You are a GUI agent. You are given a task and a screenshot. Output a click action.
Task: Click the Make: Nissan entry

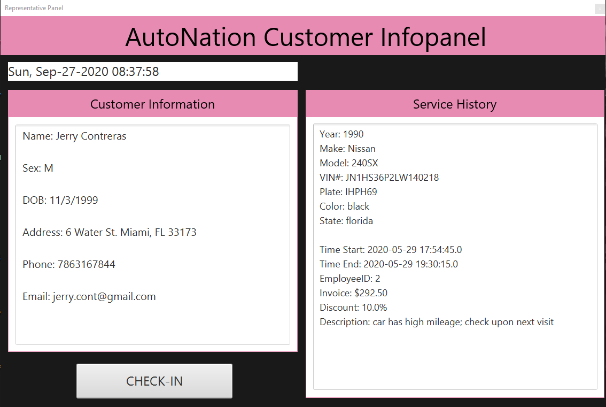point(347,149)
